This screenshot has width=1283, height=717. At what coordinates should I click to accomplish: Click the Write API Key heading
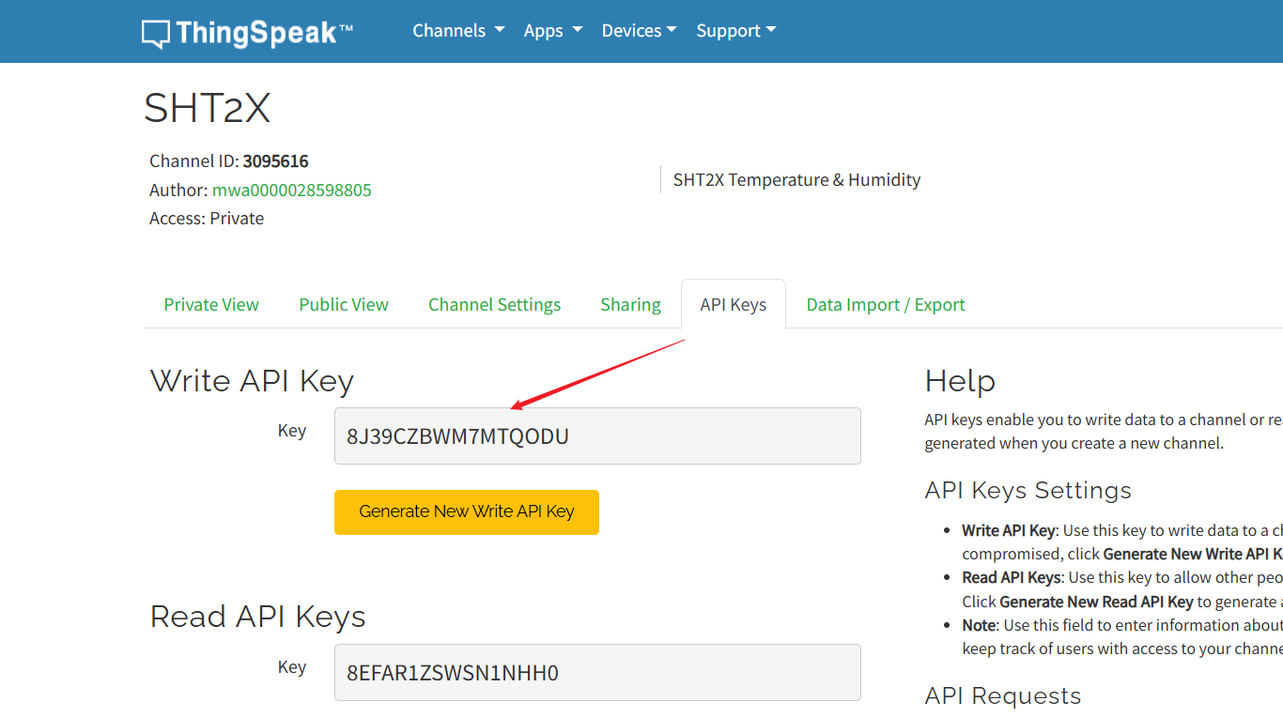252,381
